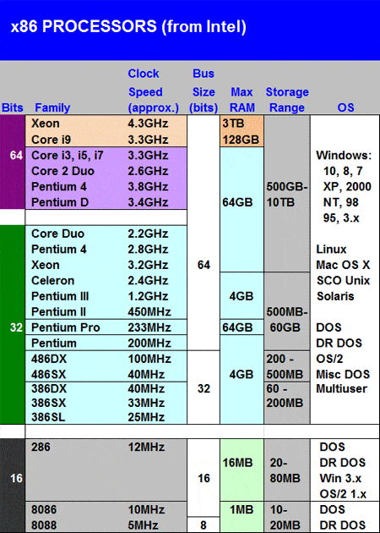This screenshot has height=533, width=380.
Task: Click the '3TB' max RAM cell
Action: (233, 123)
